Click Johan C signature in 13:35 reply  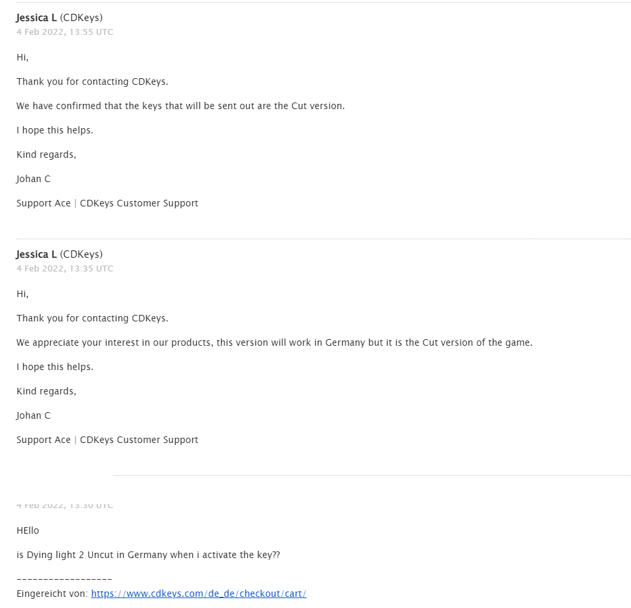click(34, 415)
